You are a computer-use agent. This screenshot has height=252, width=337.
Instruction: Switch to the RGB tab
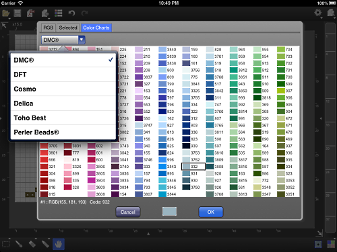(x=49, y=28)
